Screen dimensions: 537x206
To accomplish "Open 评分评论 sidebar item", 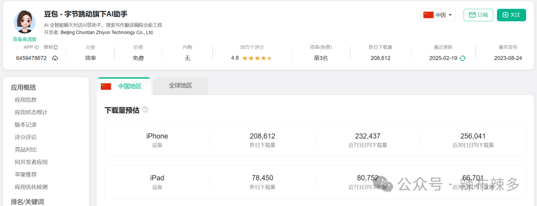I will pyautogui.click(x=25, y=137).
